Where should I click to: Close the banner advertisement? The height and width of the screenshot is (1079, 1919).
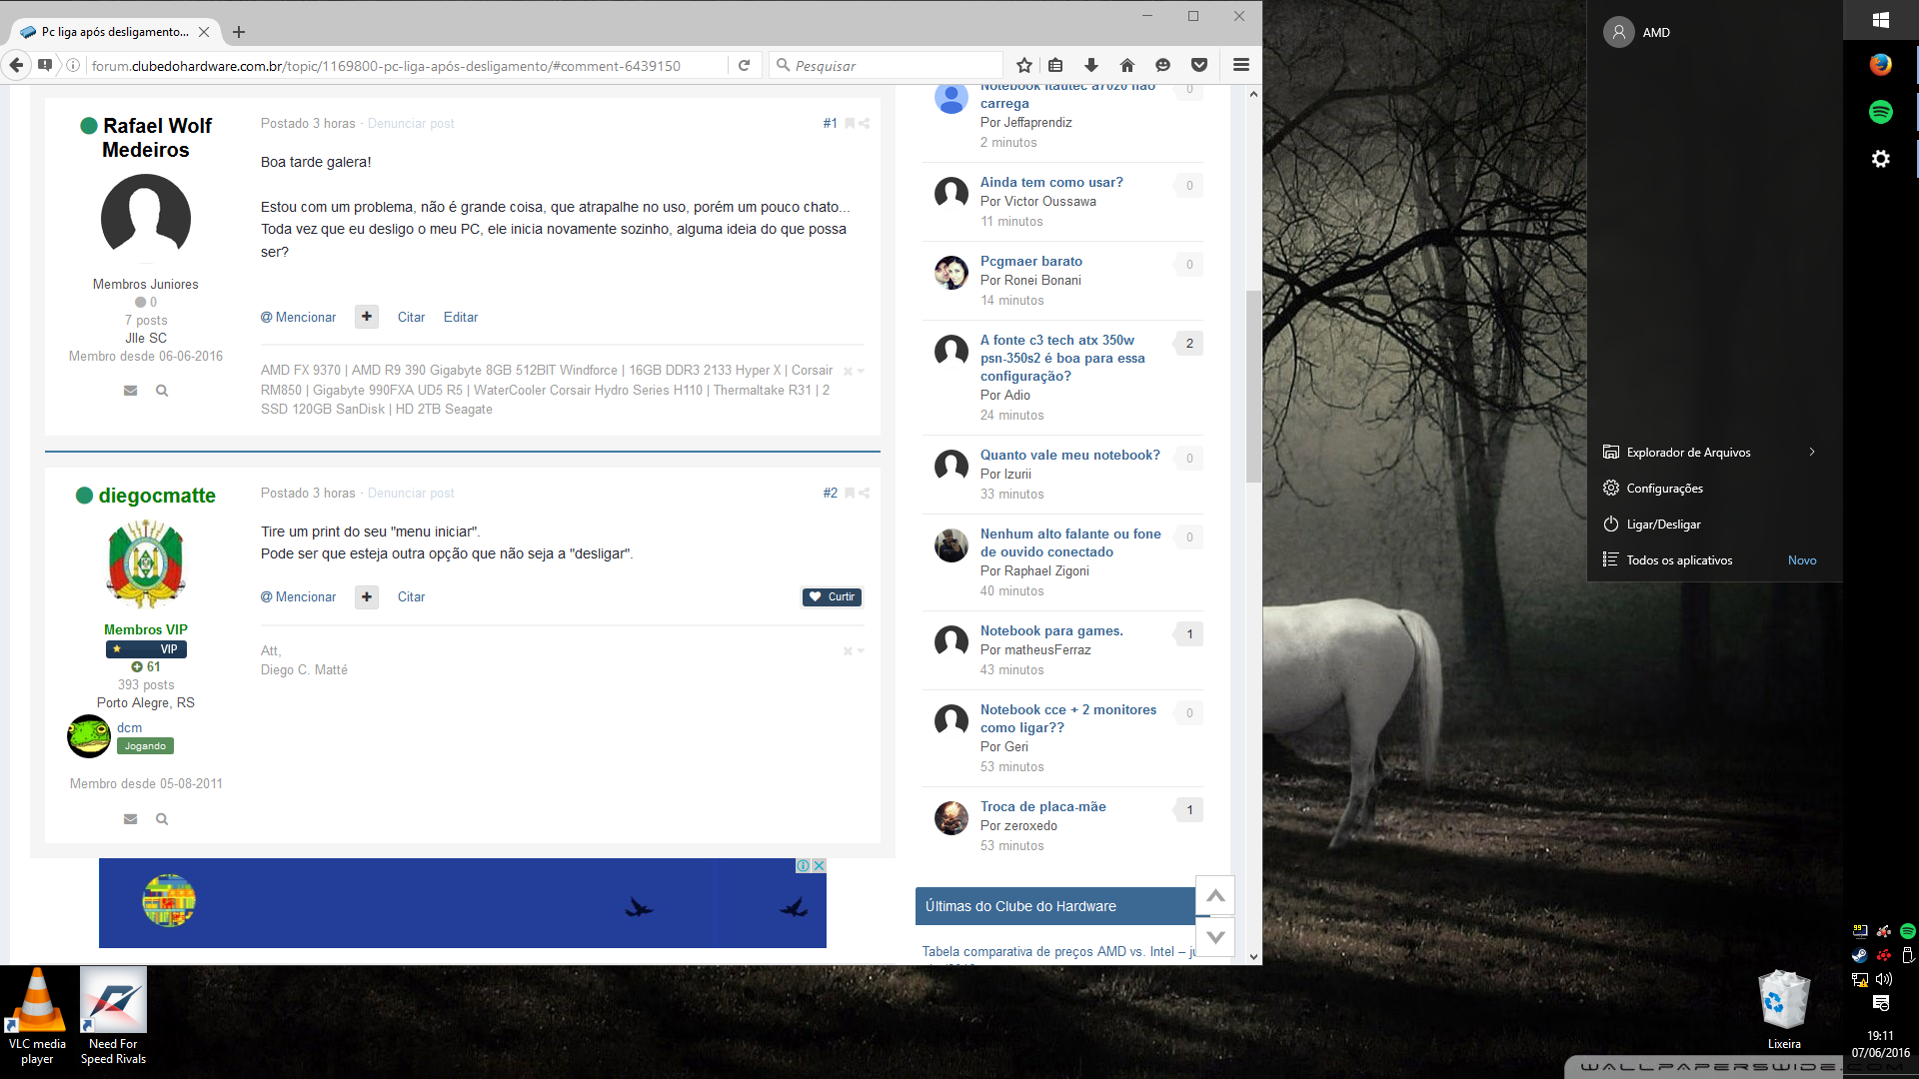819,865
